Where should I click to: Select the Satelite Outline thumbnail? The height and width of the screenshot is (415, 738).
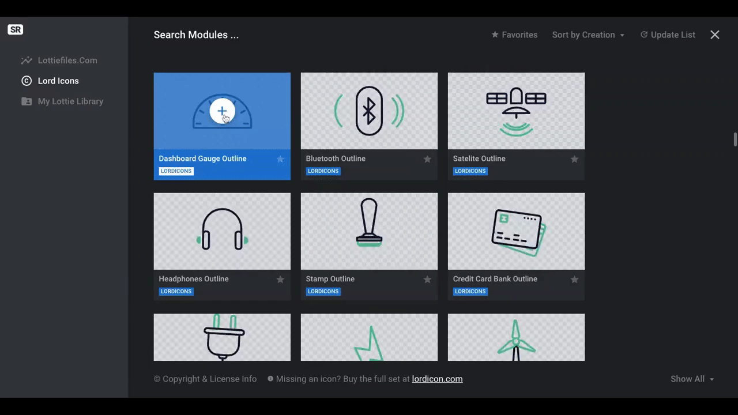point(516,111)
